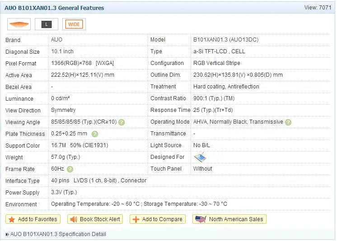337x241 pixels.
Task: Click the 57.0g (Typ.) weight value
Action: 66,157
